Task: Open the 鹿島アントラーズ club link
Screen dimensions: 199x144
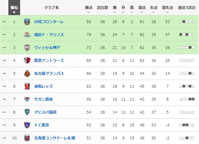Action: 49,61
